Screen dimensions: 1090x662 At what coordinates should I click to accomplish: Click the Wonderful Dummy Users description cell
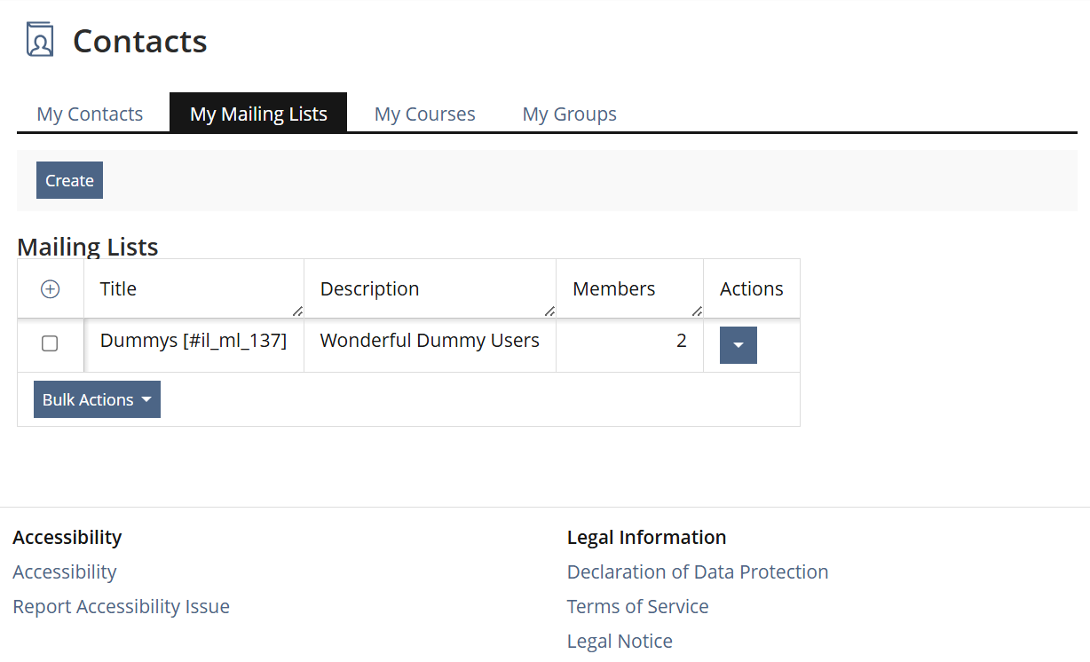(x=430, y=341)
